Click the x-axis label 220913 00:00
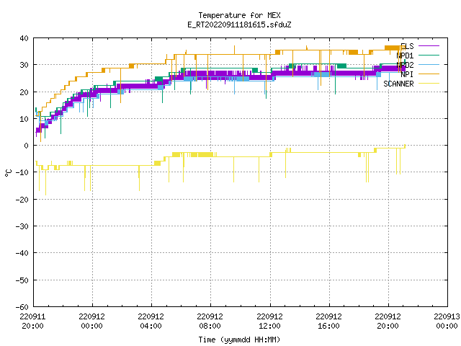Viewport: 461px width, 346px height. click(447, 321)
